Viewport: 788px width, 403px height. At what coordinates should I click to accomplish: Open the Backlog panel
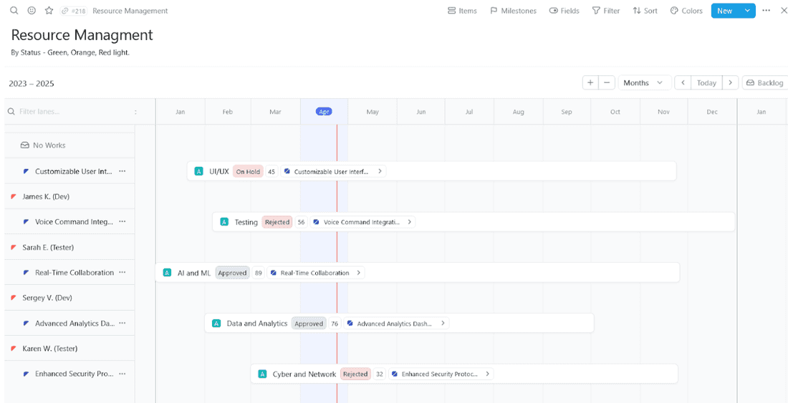764,83
